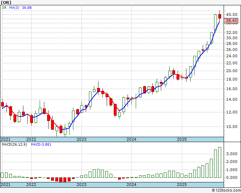Click the 30.00 price axis label

pyautogui.click(x=231, y=38)
